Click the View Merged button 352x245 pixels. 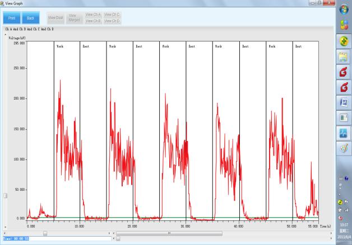coord(75,18)
